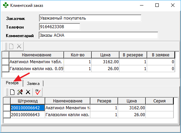Click Галазолин капли наз. in the reserve table
The height and width of the screenshot is (133, 181).
click(68, 114)
